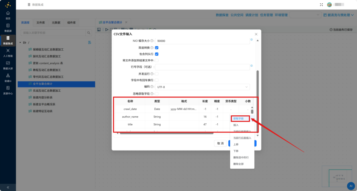Open the 编码 UTF-8 dropdown
Screen dimensions: 357x191
click(203, 87)
